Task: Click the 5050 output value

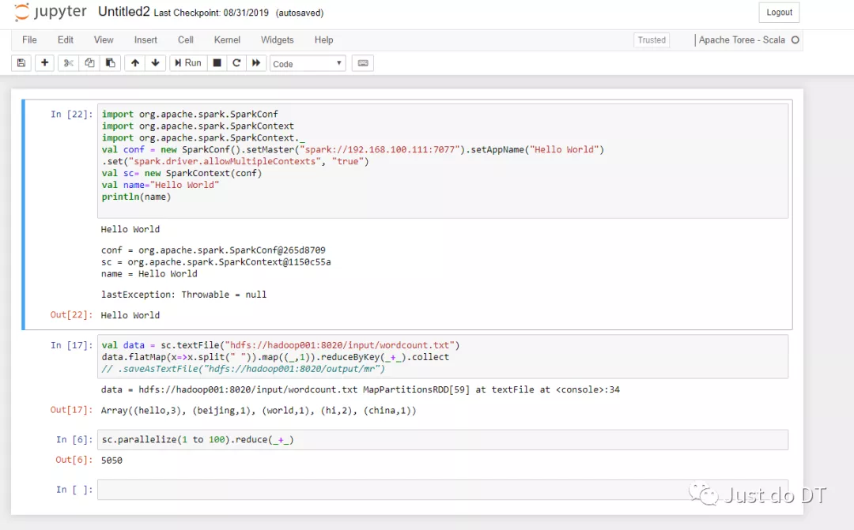Action: click(111, 460)
